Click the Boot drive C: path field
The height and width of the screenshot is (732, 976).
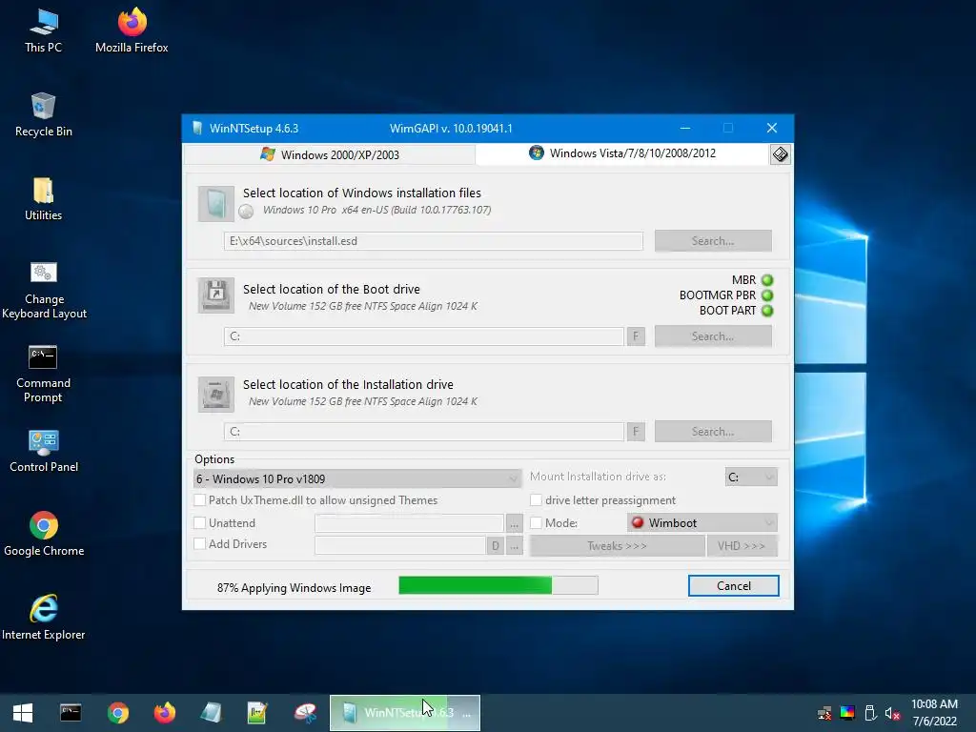point(424,336)
